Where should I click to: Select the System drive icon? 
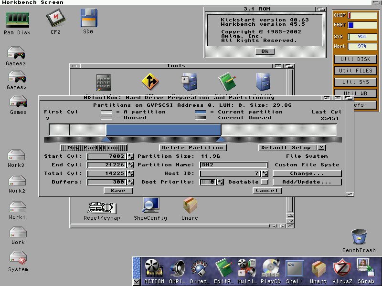[18, 258]
